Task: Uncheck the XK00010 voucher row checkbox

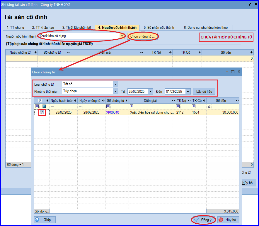Action: [x=42, y=112]
